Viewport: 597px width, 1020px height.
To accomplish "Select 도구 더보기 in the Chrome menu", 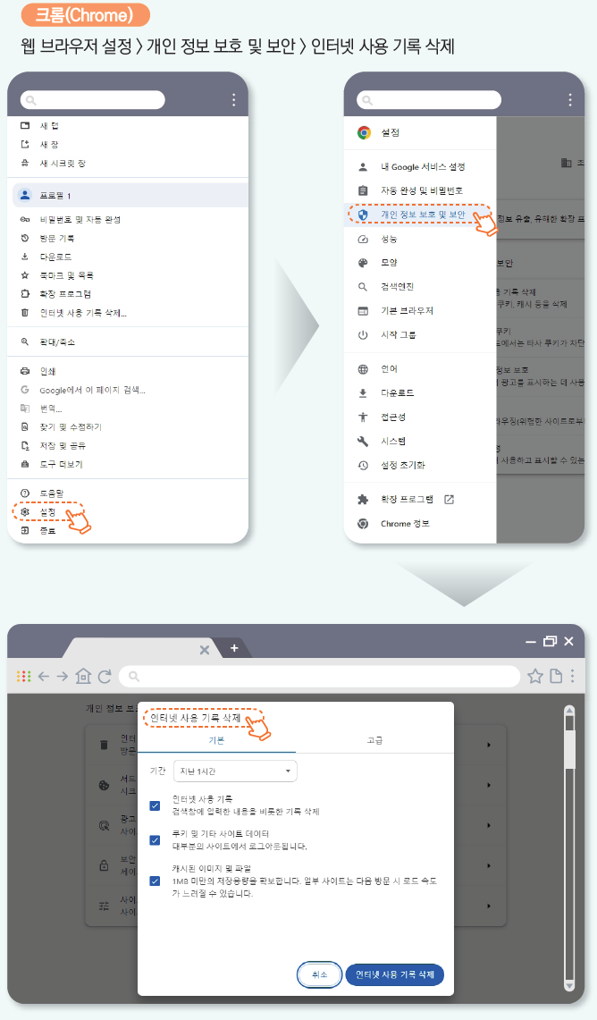I will pyautogui.click(x=61, y=465).
